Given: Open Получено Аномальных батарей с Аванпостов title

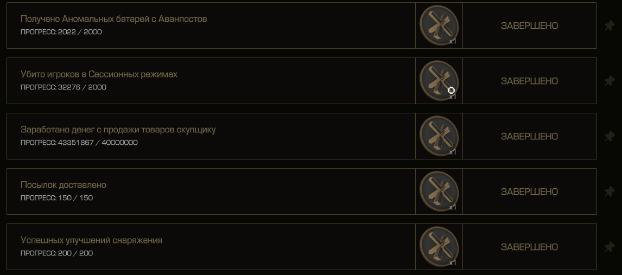Looking at the screenshot, I should [x=113, y=19].
